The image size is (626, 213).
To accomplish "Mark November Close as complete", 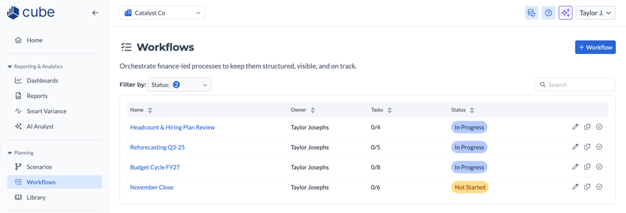I will click(x=599, y=187).
